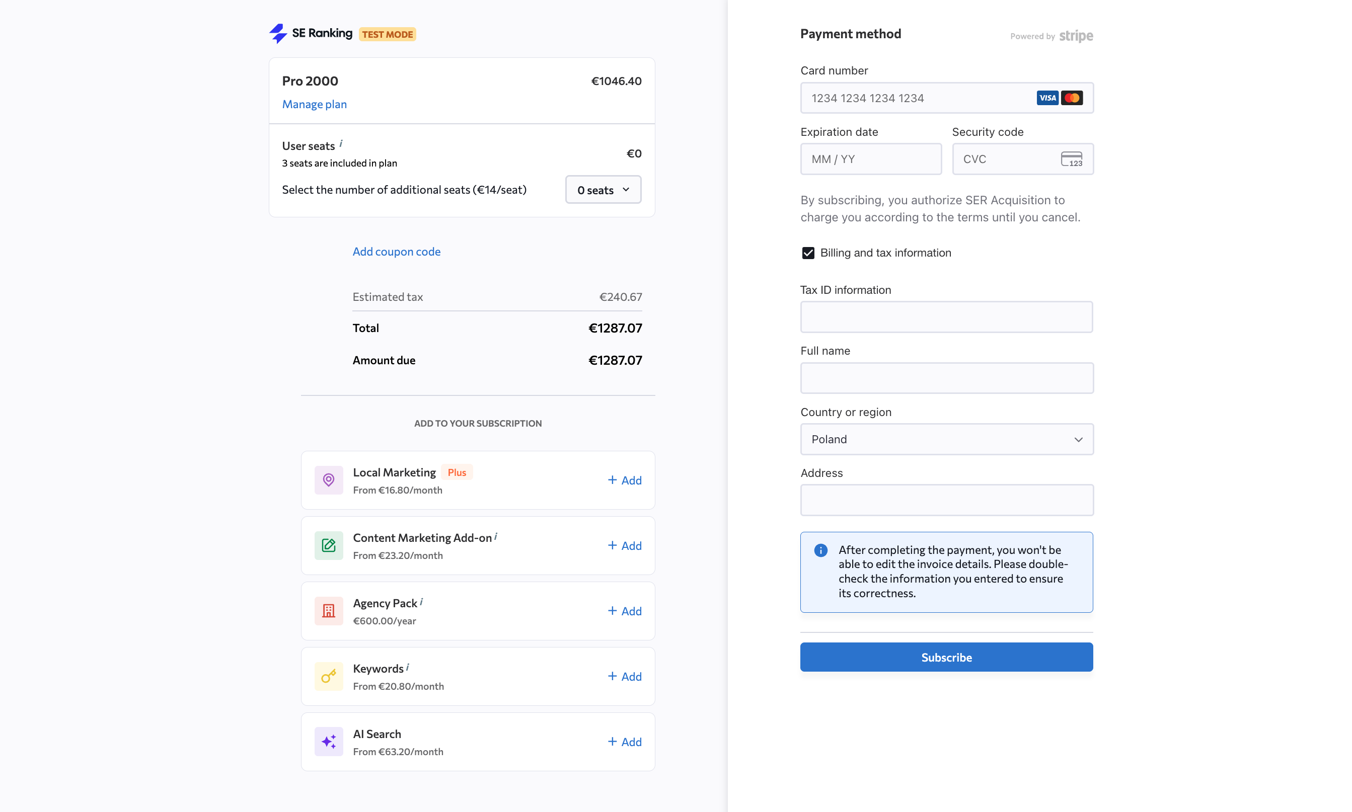Viewport: 1352px width, 812px height.
Task: Click the Mastercard icon in the card field
Action: 1072,98
